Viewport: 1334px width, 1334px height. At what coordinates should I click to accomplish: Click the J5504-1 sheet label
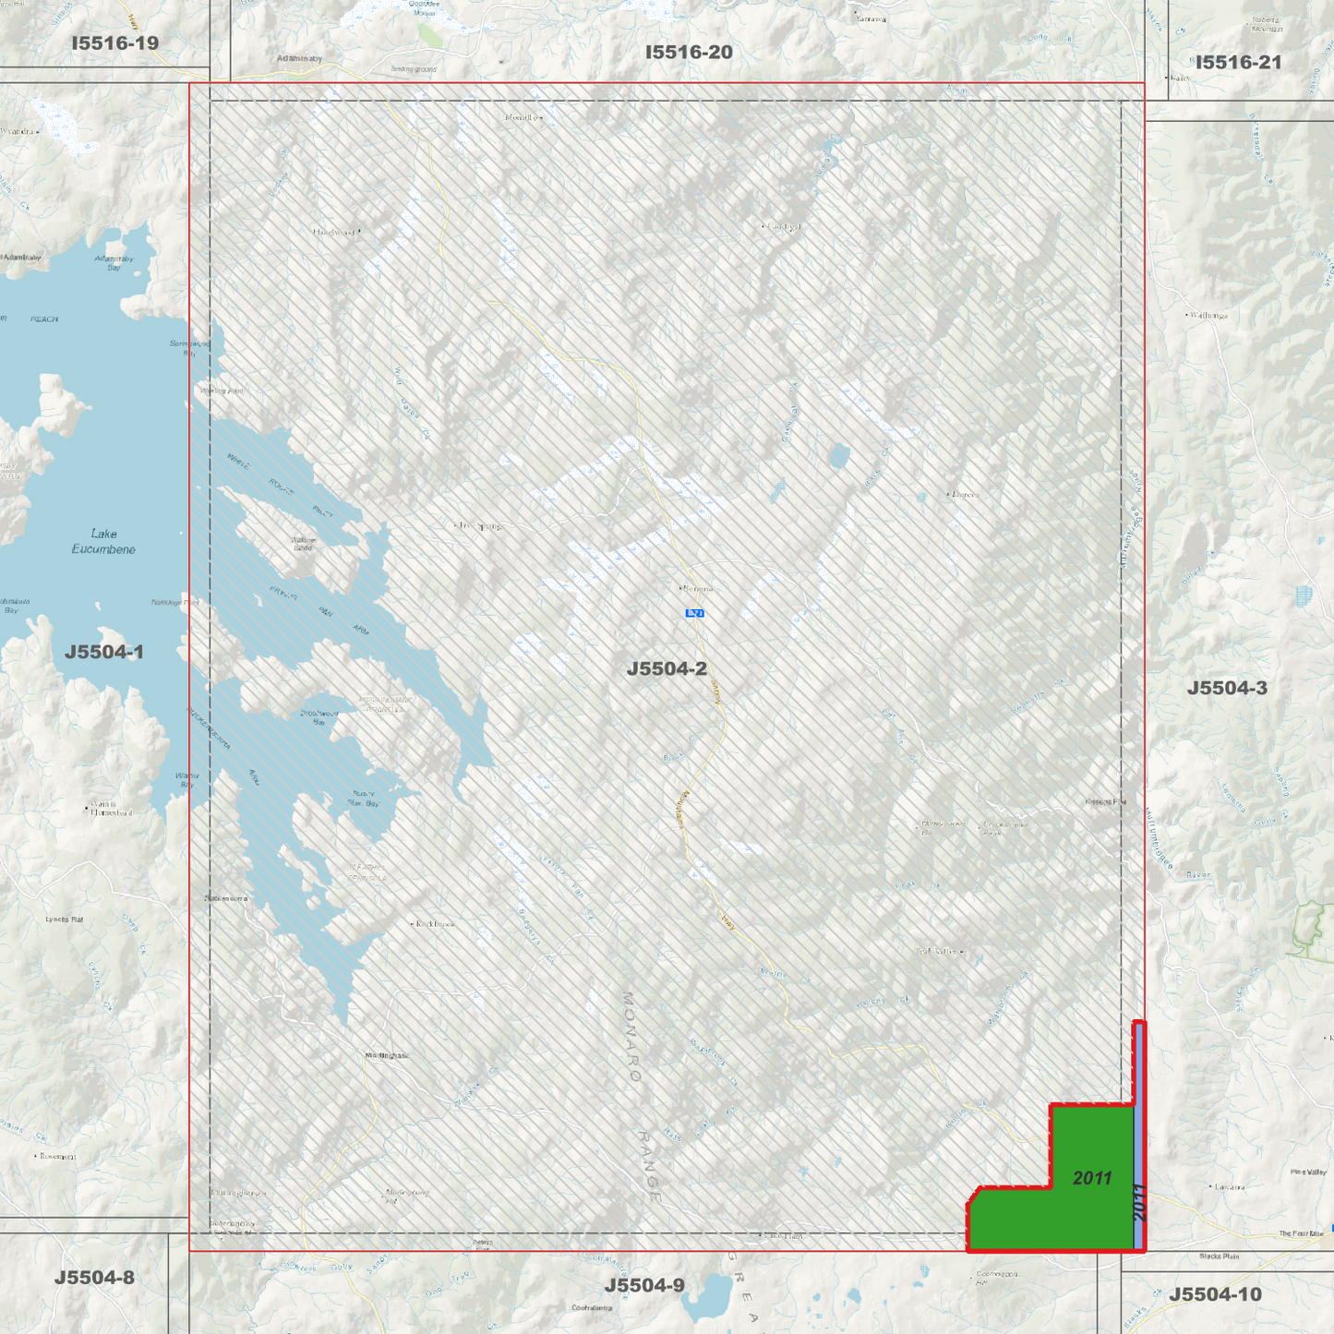(x=104, y=652)
